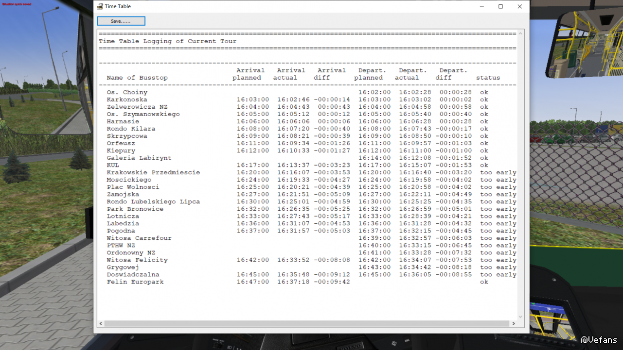Select the "Moscickiego" bus stop name
623x350 pixels.
129,180
